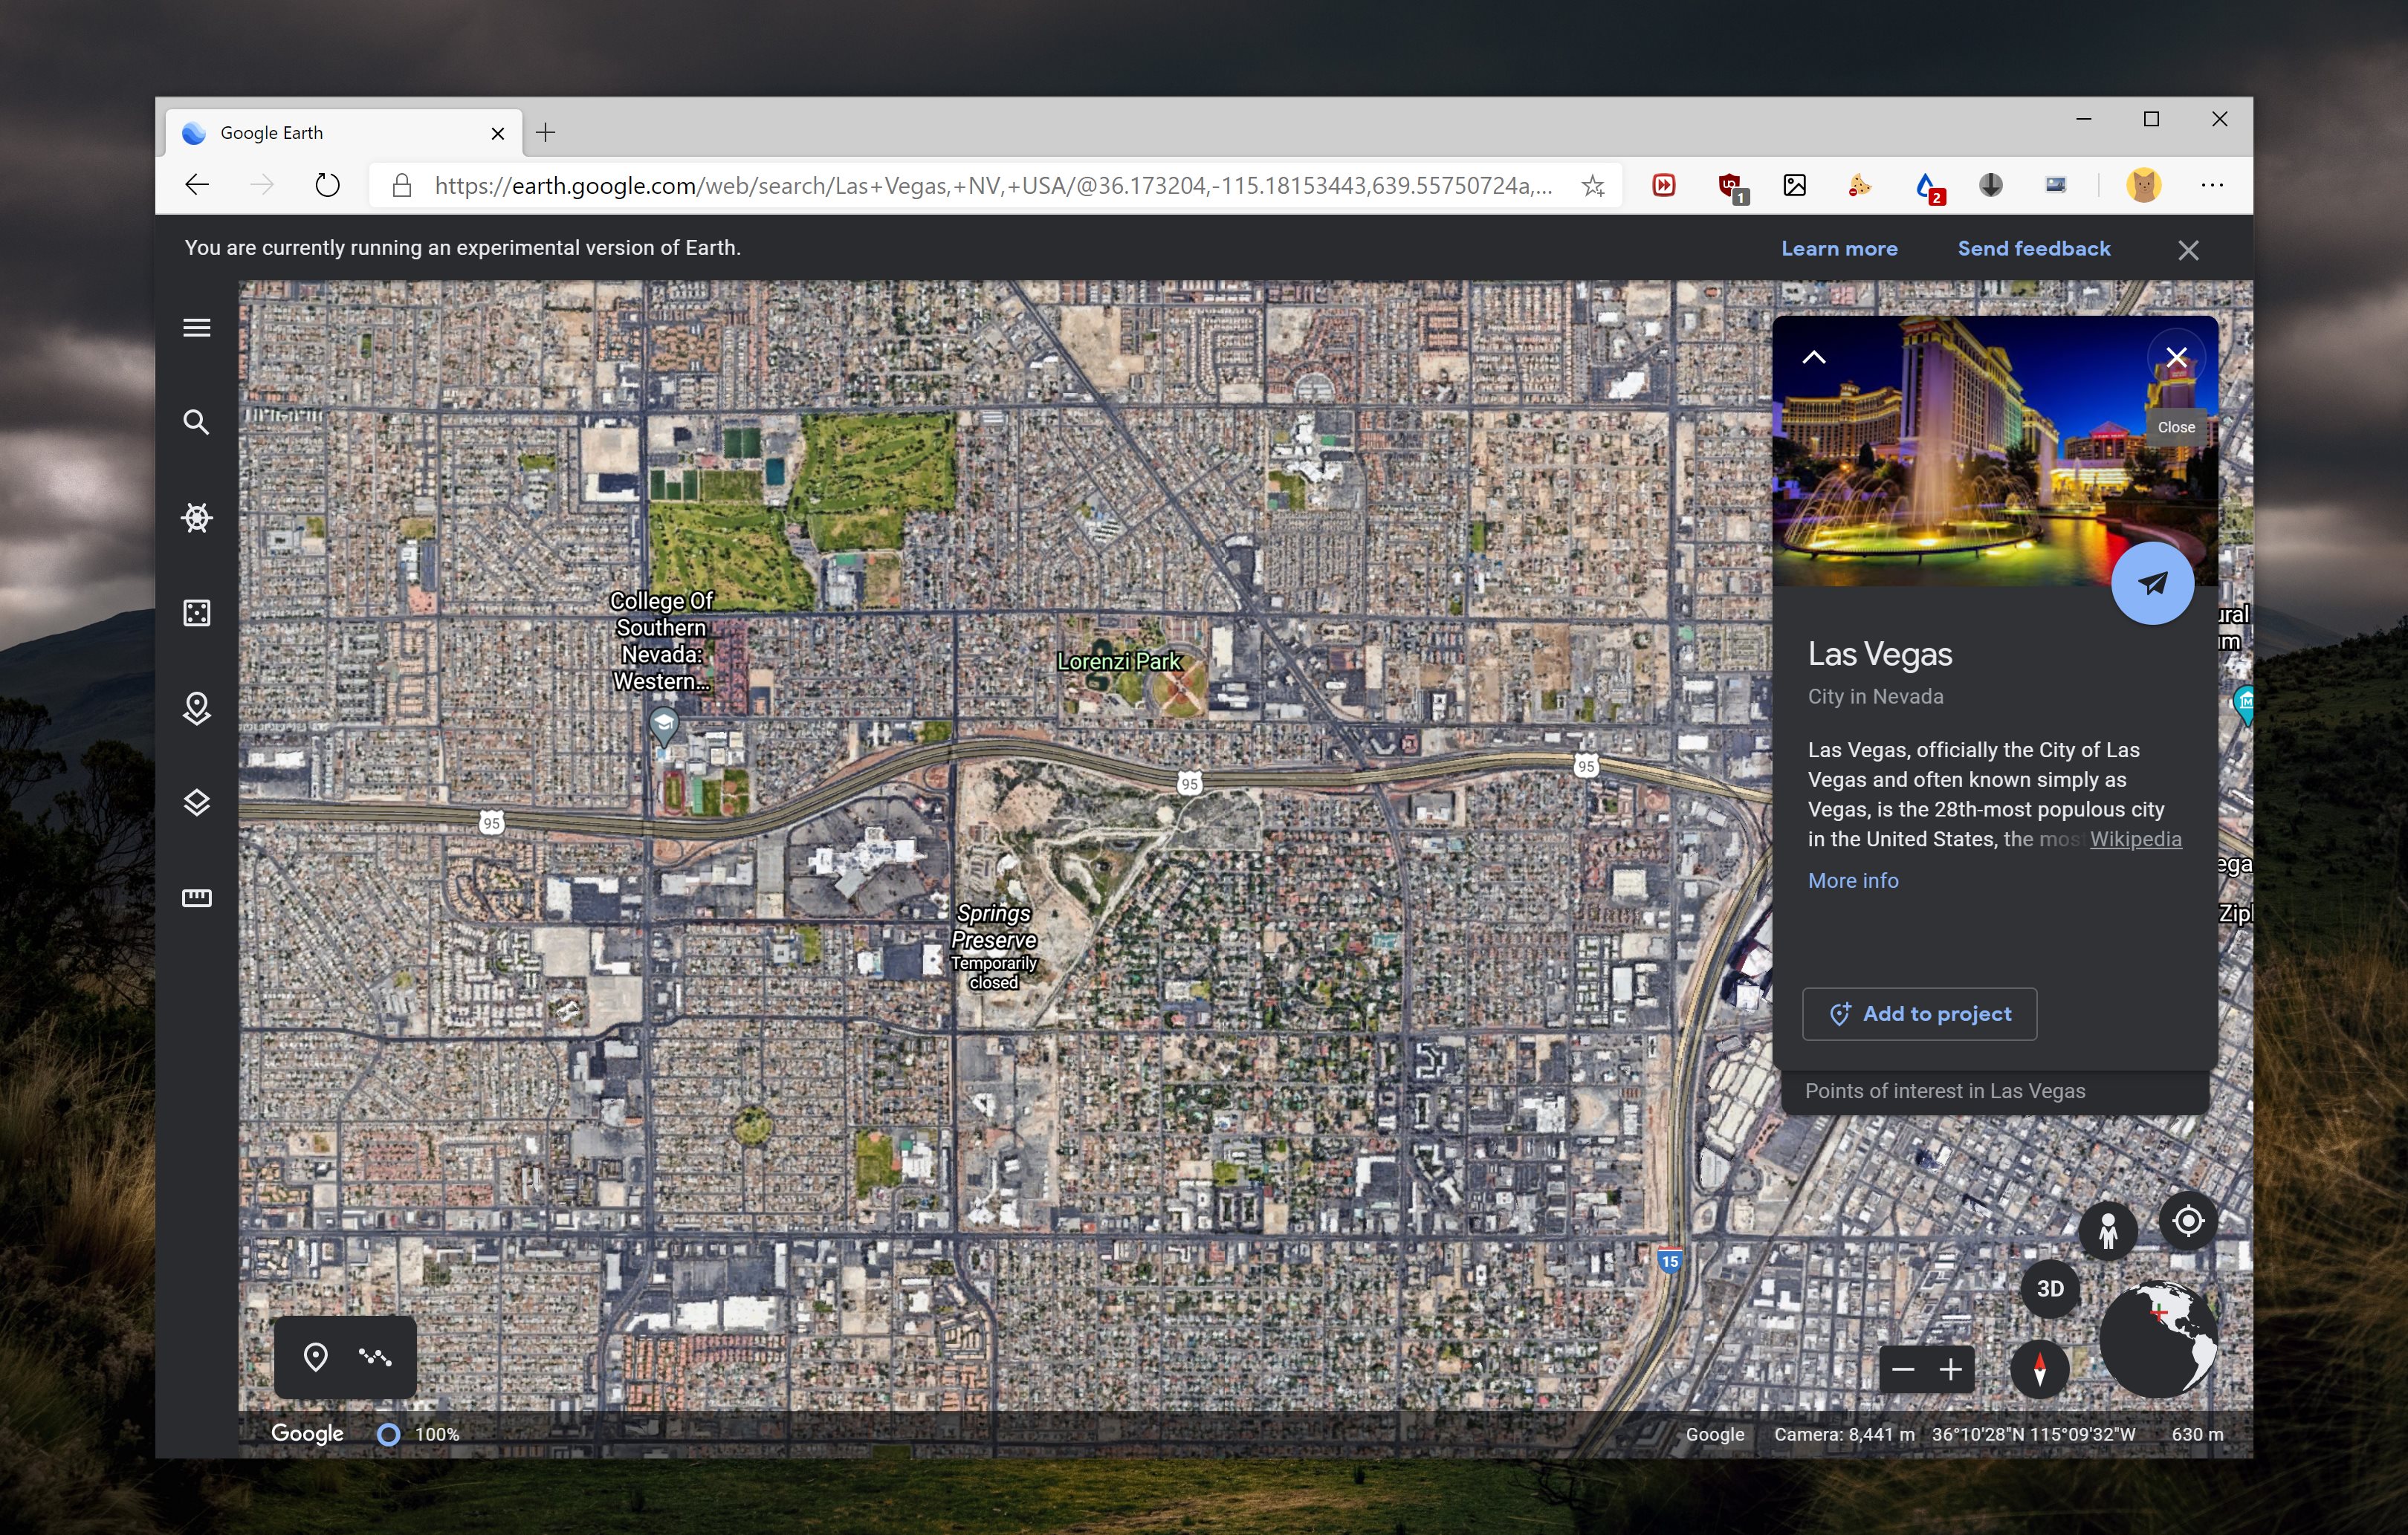Fly to Las Vegas paper plane button

coord(2152,583)
